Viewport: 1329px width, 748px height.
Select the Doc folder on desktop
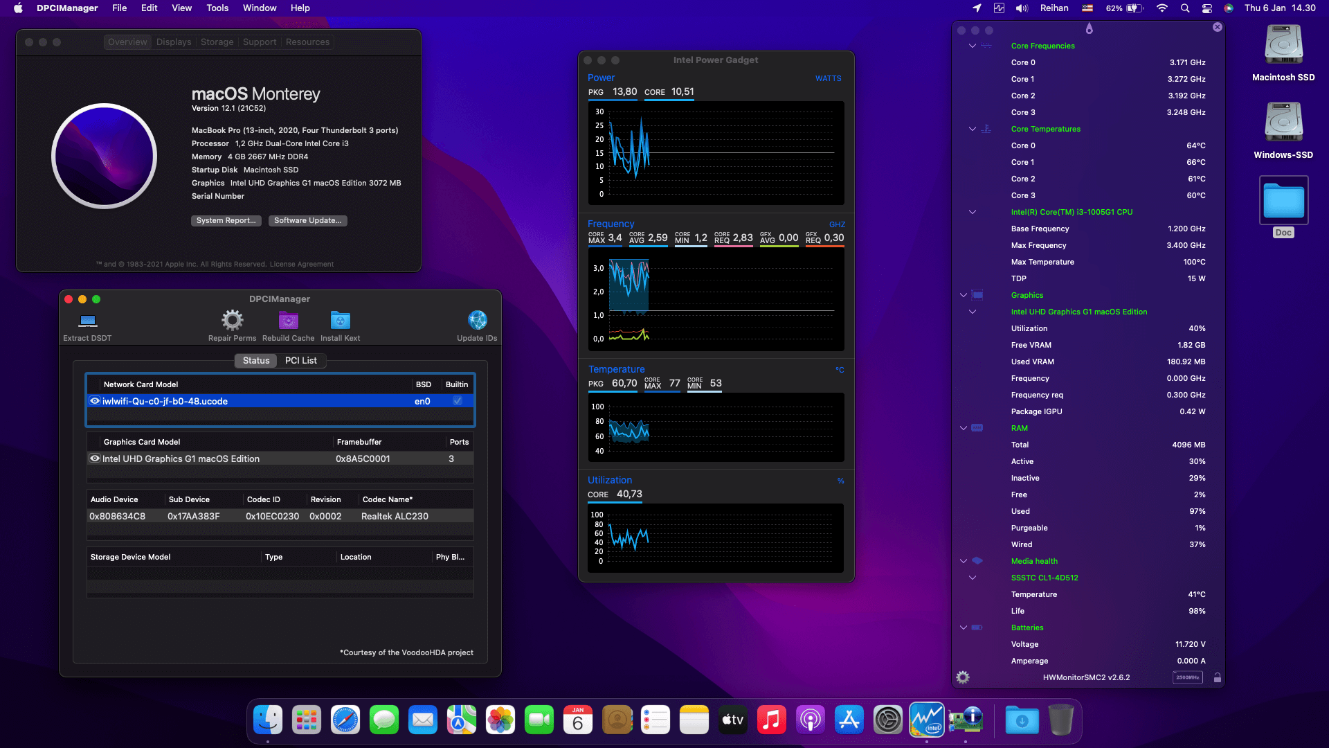pos(1283,201)
